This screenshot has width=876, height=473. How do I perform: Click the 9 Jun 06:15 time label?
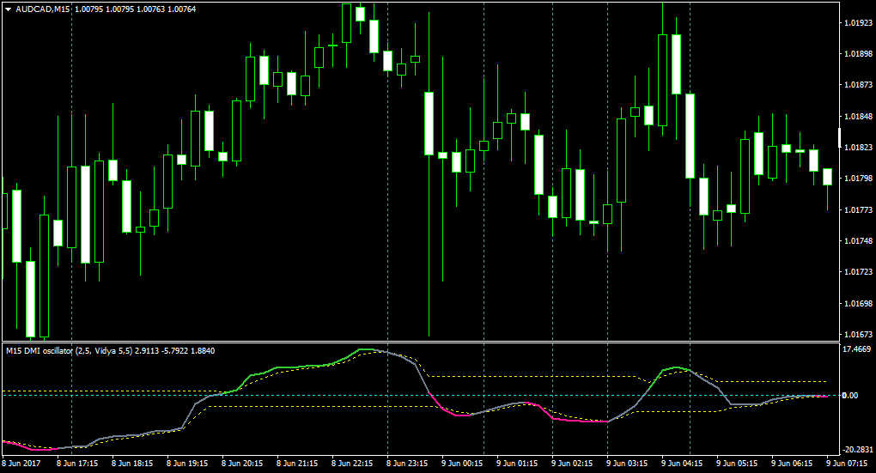792,463
